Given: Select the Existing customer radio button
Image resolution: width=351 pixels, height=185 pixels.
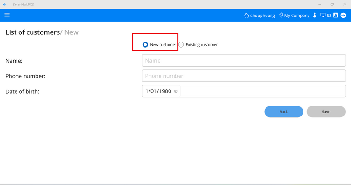Looking at the screenshot, I should tap(181, 45).
